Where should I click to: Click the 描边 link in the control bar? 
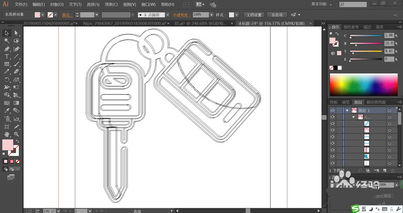[67, 15]
